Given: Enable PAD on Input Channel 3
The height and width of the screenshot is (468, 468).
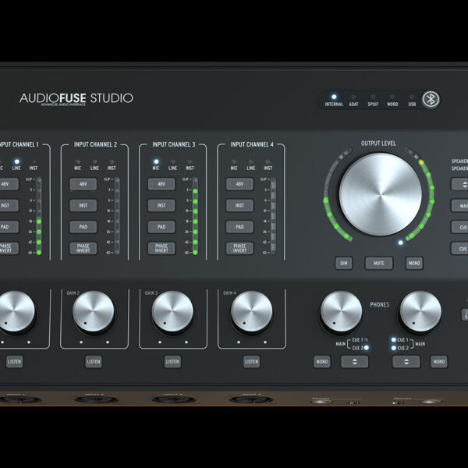Looking at the screenshot, I should click(161, 227).
